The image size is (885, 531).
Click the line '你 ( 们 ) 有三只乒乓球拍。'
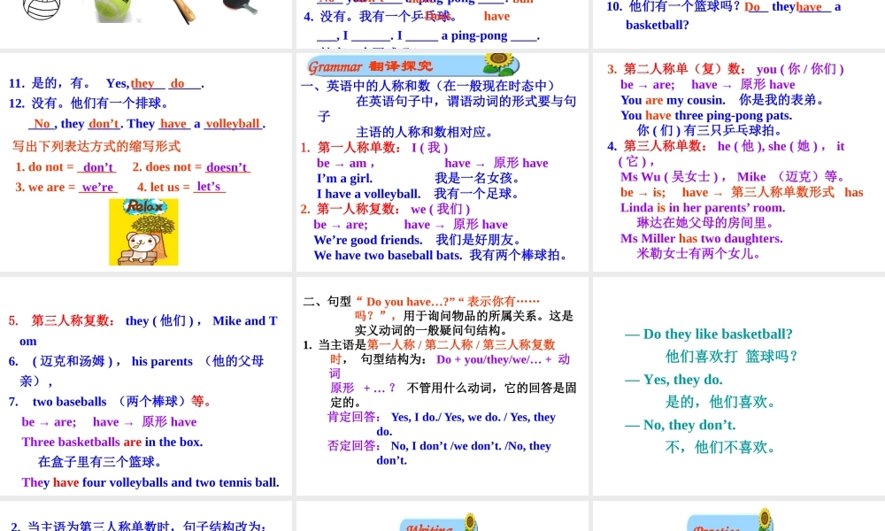pos(710,130)
